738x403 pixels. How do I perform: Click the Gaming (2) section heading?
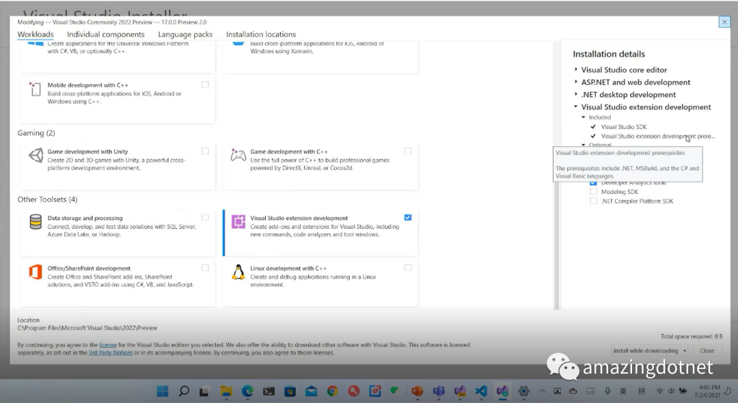36,133
